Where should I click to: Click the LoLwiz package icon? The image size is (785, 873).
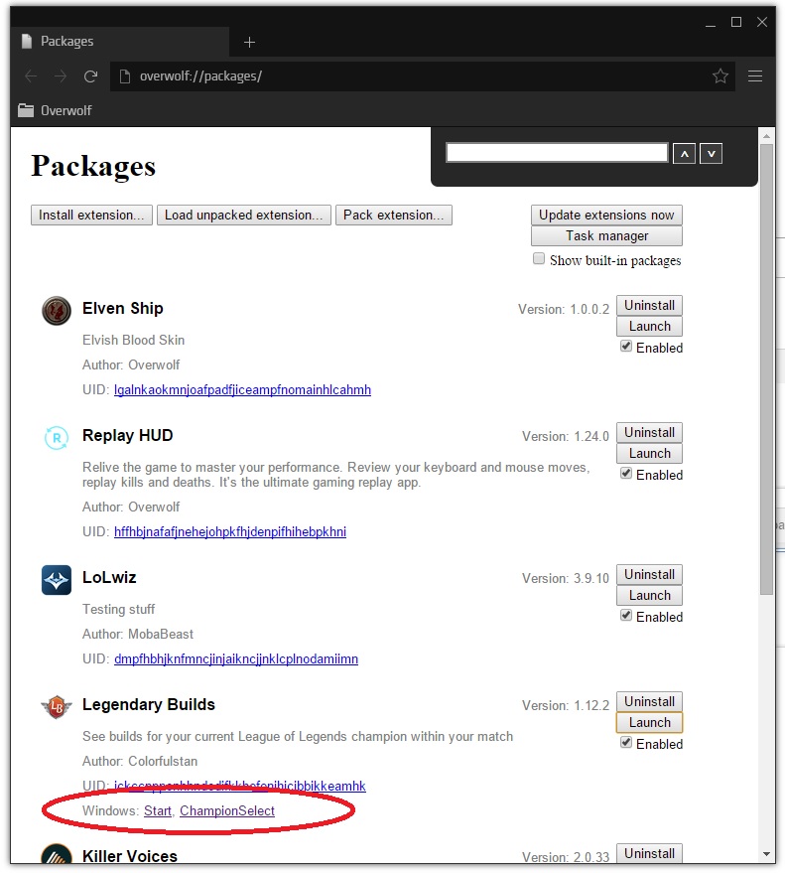point(57,580)
